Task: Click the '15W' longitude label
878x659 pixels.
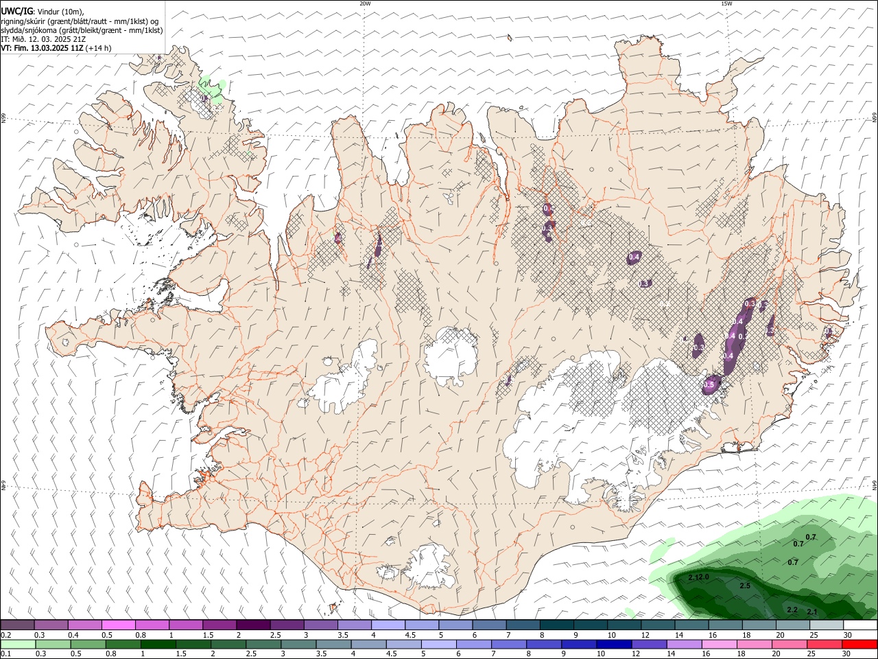Action: click(726, 3)
